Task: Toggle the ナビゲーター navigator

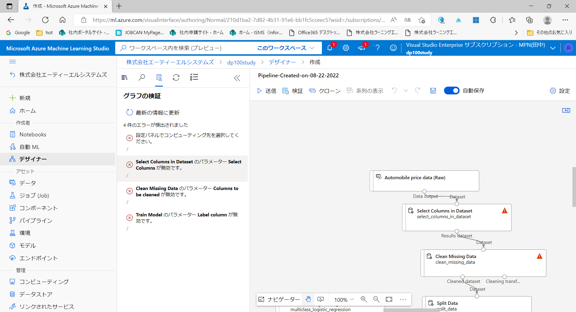Action: click(x=279, y=299)
